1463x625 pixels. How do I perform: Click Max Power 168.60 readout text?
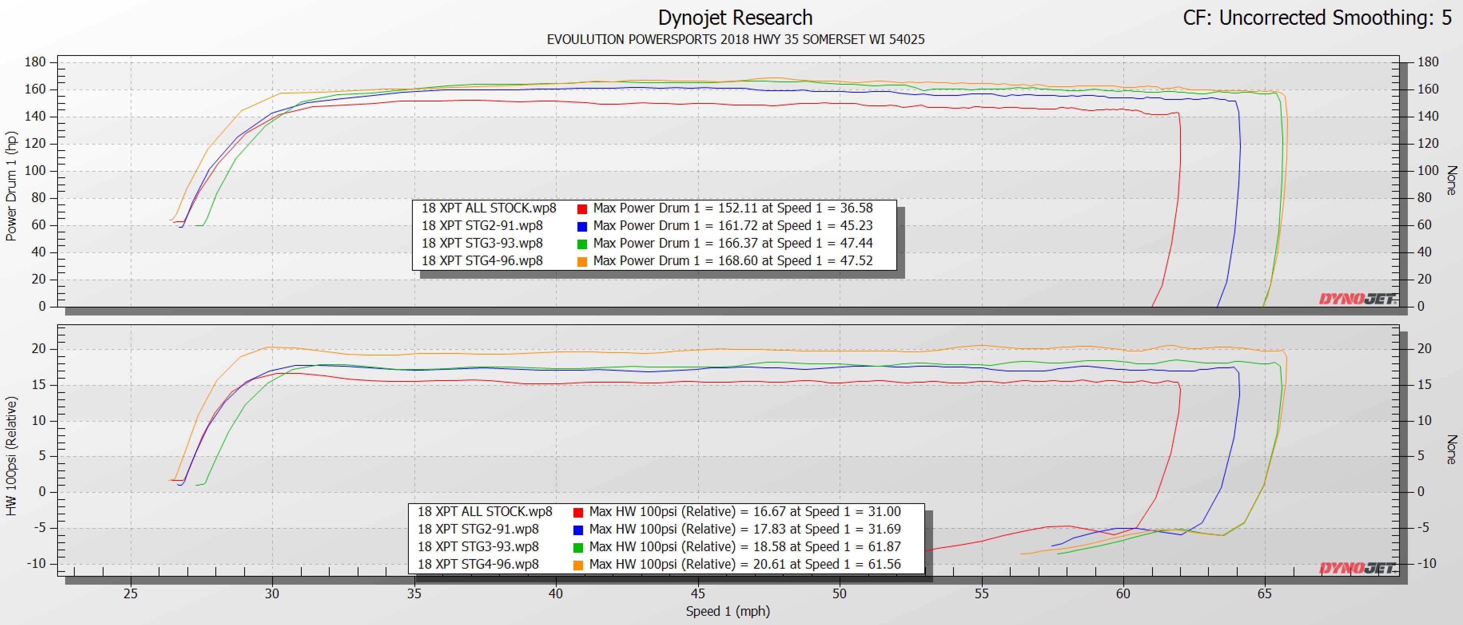(x=732, y=261)
